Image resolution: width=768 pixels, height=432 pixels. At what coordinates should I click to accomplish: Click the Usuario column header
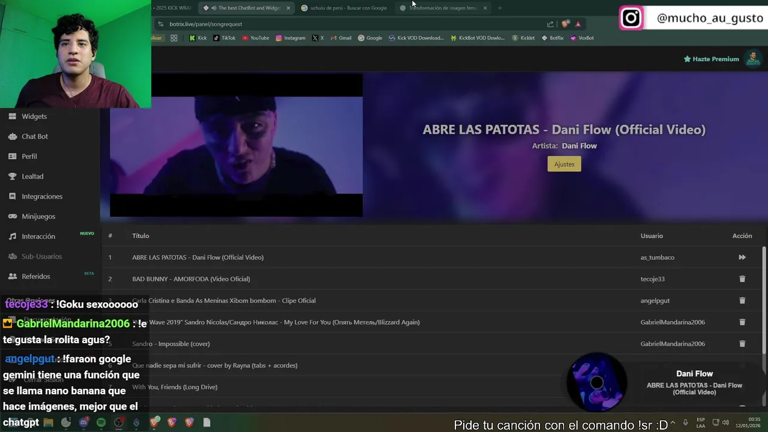coord(652,236)
